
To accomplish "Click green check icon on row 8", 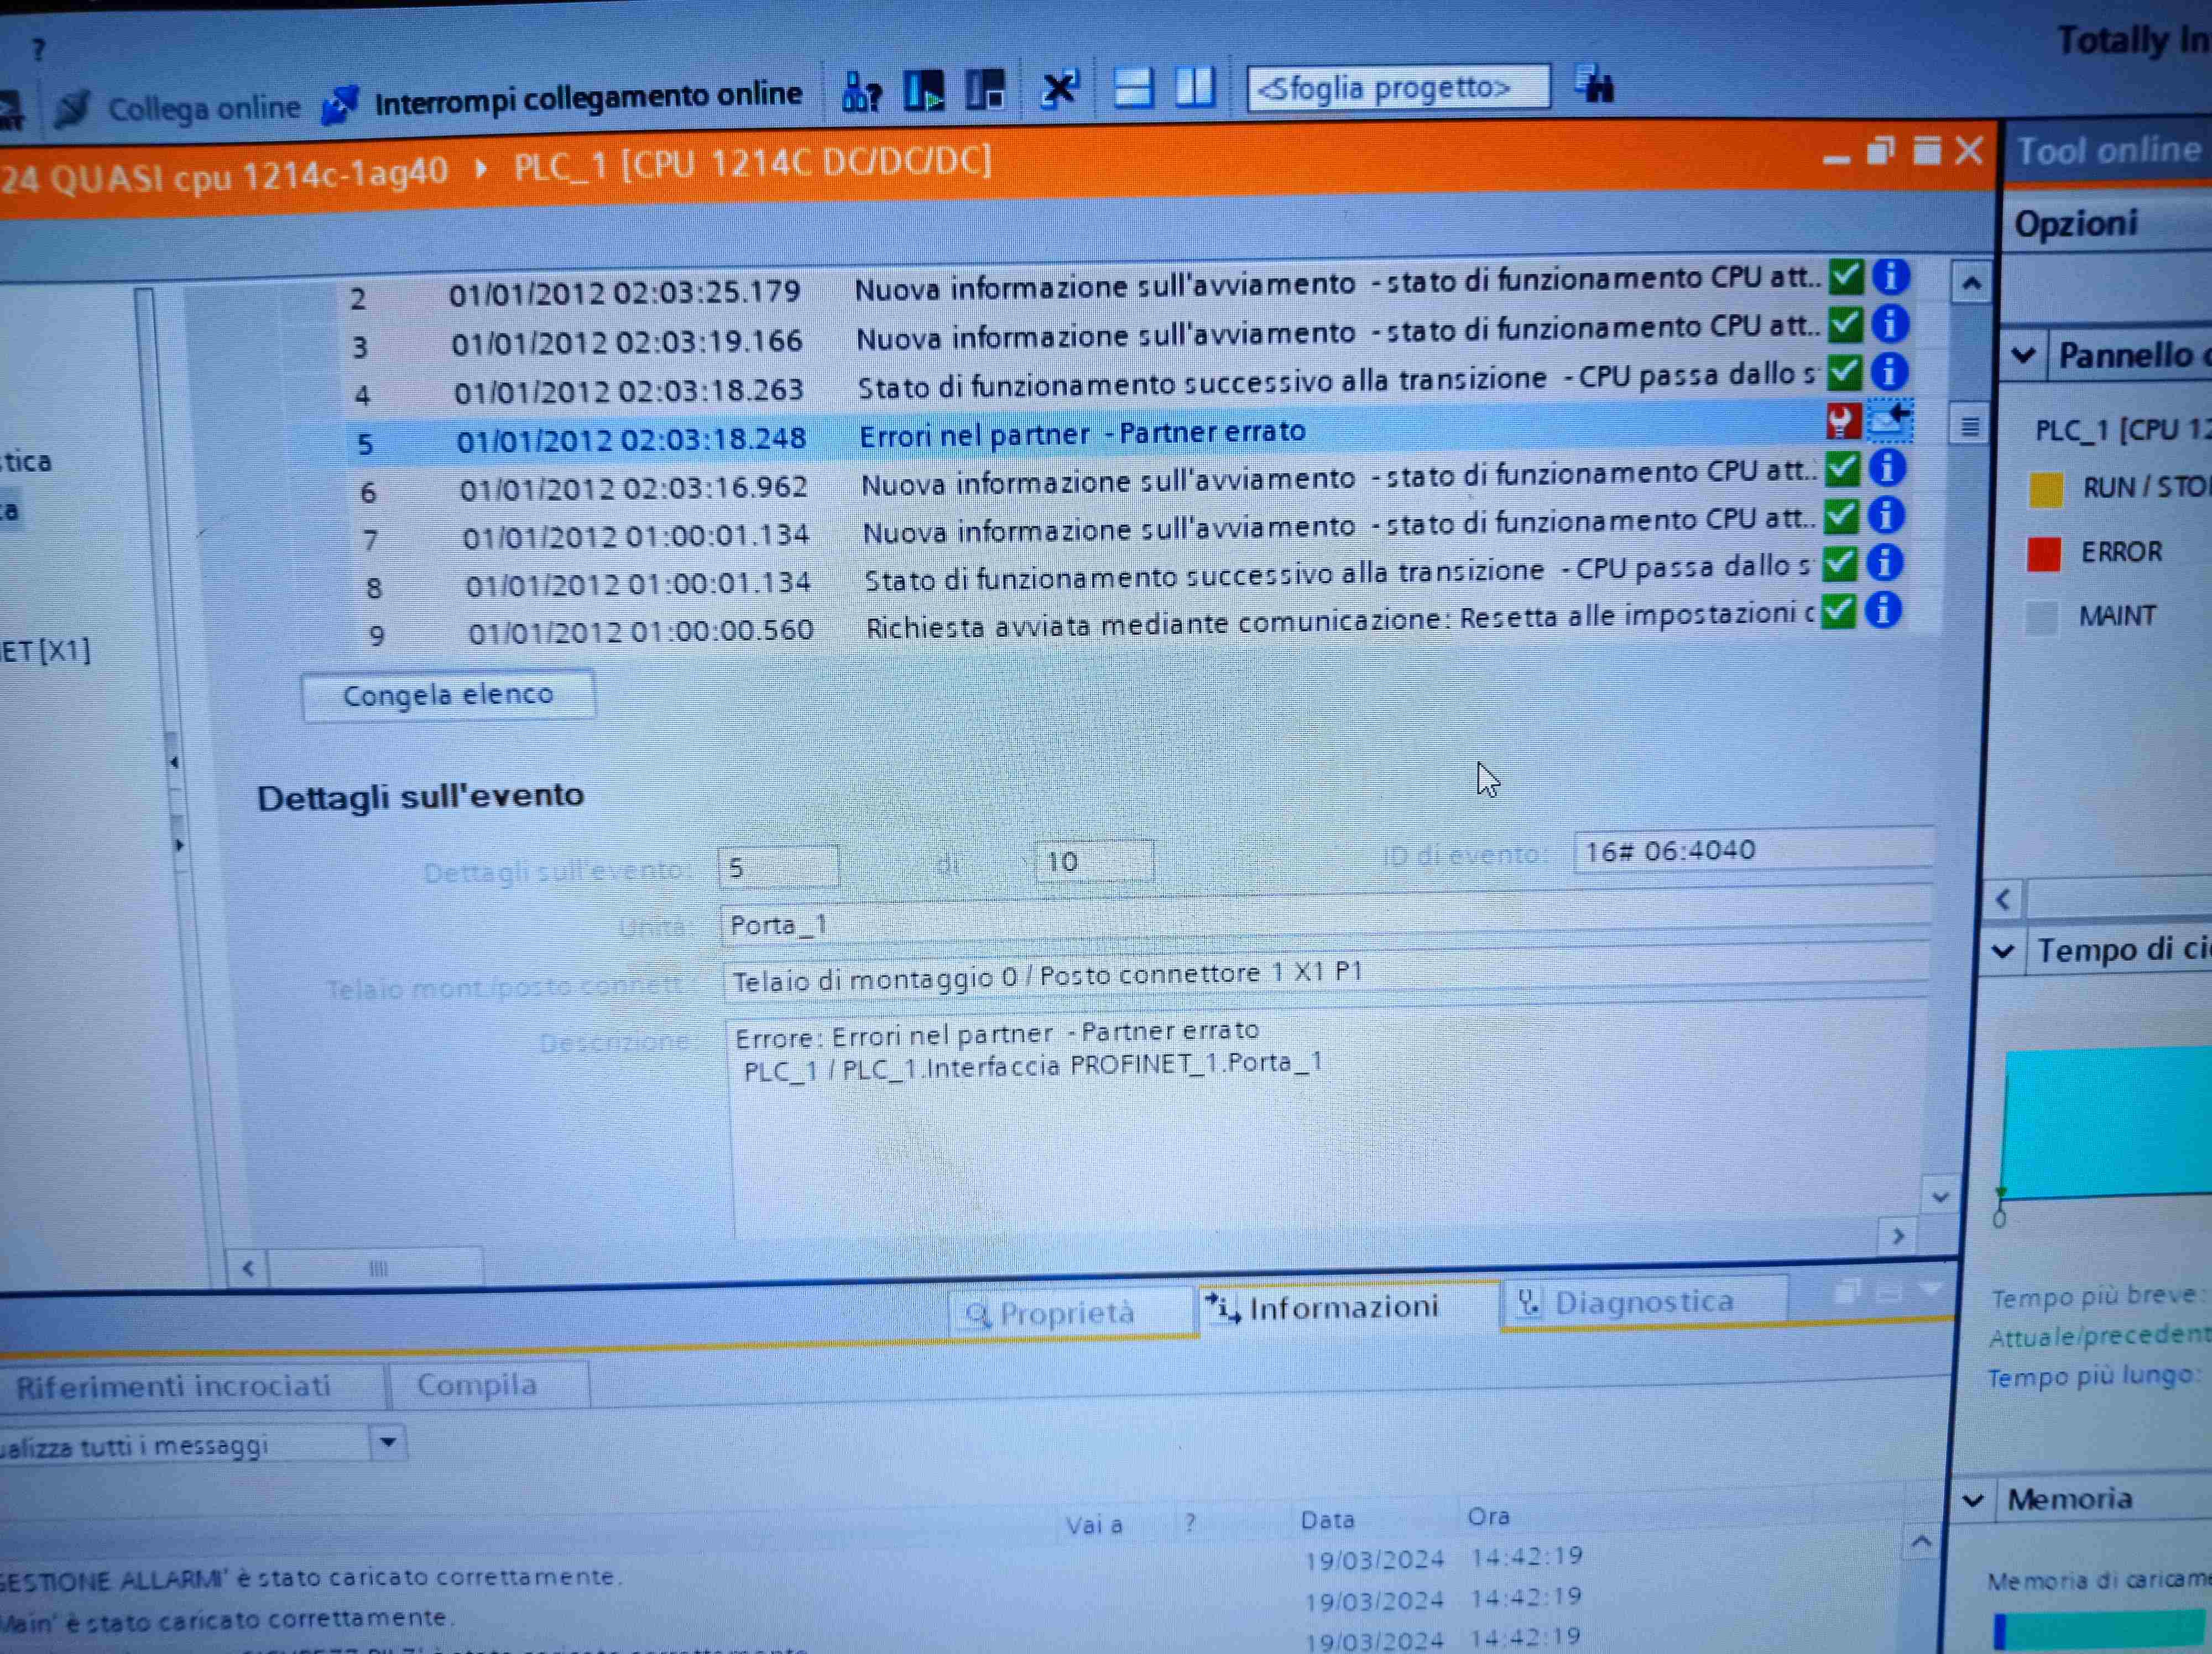I will coord(1839,564).
